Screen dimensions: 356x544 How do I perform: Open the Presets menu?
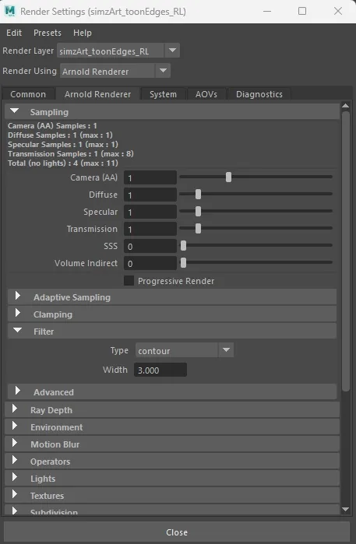48,33
